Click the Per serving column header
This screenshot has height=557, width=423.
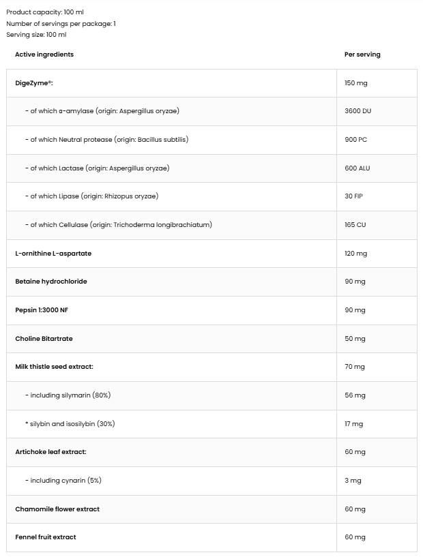(x=362, y=55)
